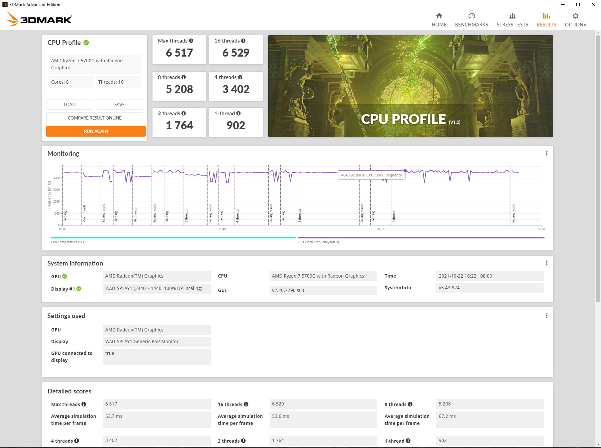The width and height of the screenshot is (601, 448).
Task: Click Display #1 resolution value field
Action: coord(157,288)
